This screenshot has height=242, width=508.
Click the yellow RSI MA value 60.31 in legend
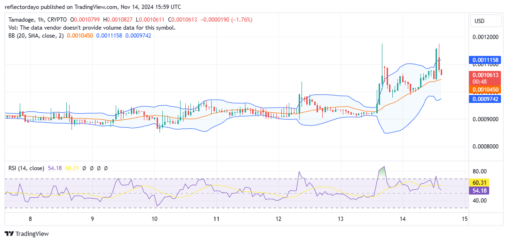tap(72, 168)
